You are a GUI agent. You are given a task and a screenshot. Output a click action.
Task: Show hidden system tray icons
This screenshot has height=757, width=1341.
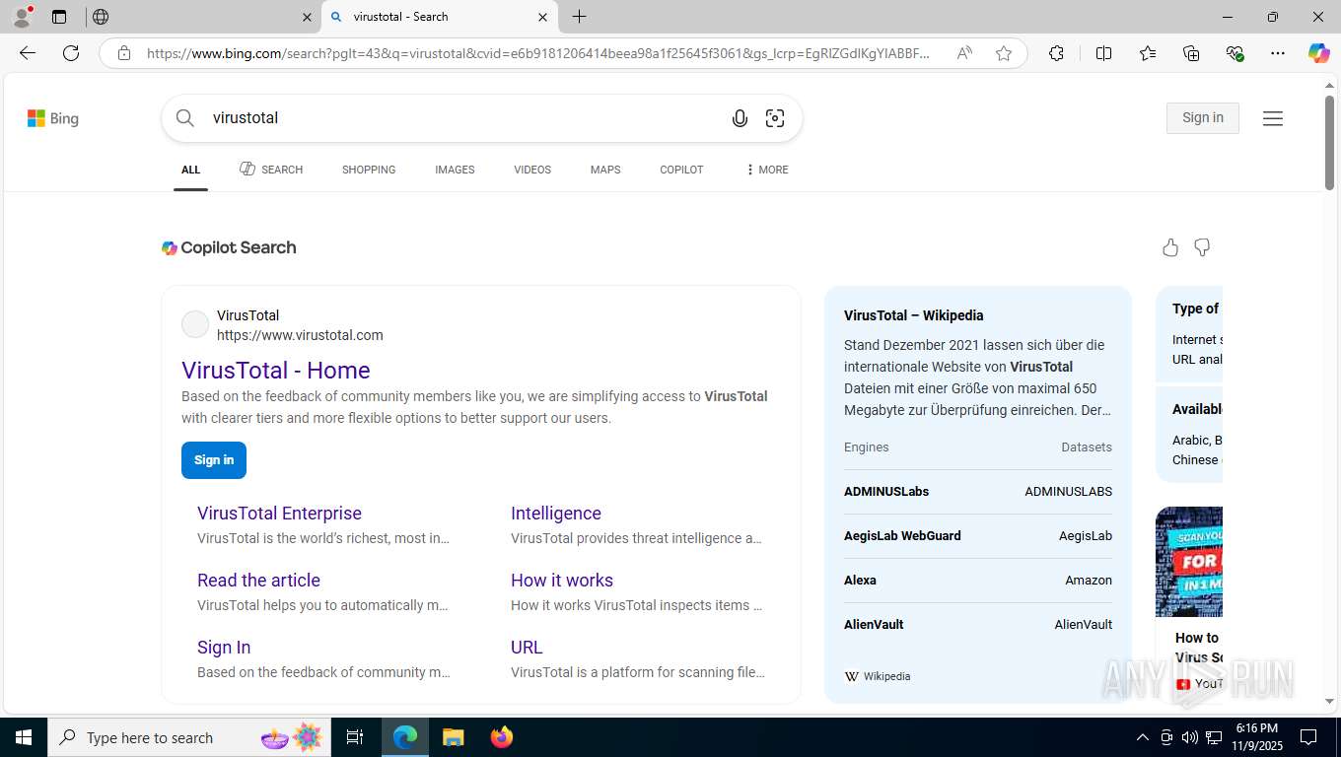point(1142,737)
